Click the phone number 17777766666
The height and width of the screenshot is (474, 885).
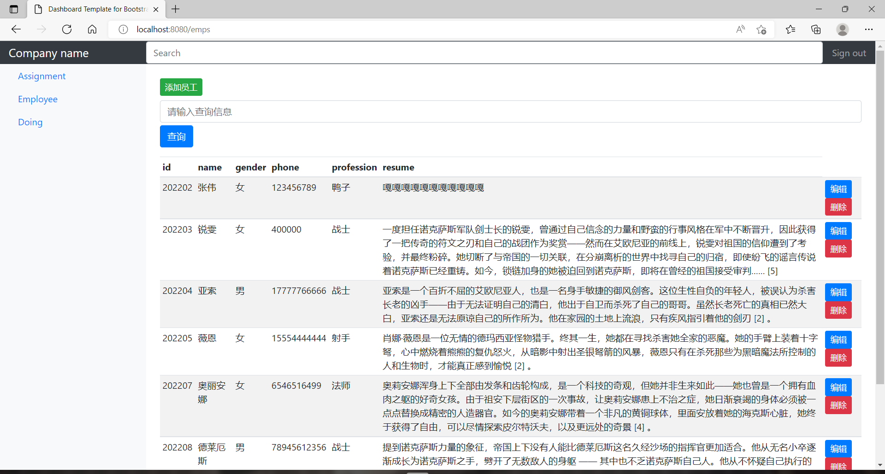(x=299, y=291)
